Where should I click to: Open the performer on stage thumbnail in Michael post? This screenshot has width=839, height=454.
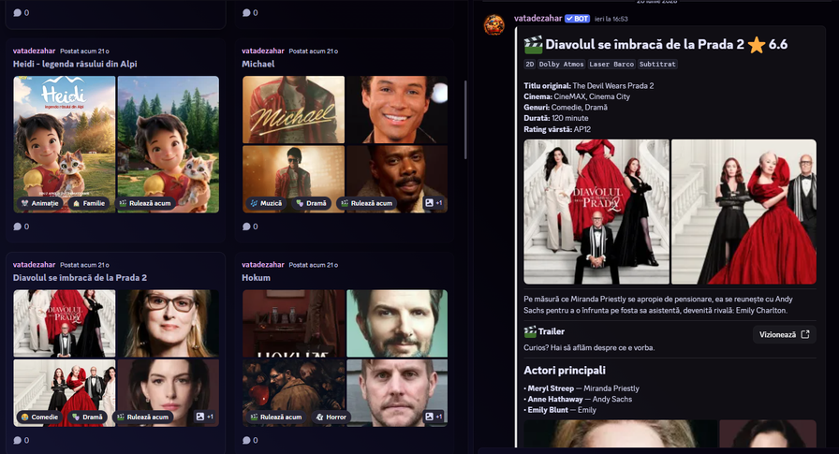tap(293, 179)
